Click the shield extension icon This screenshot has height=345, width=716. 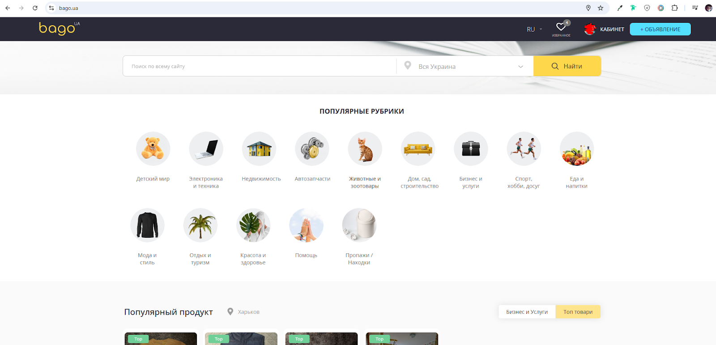pos(647,8)
